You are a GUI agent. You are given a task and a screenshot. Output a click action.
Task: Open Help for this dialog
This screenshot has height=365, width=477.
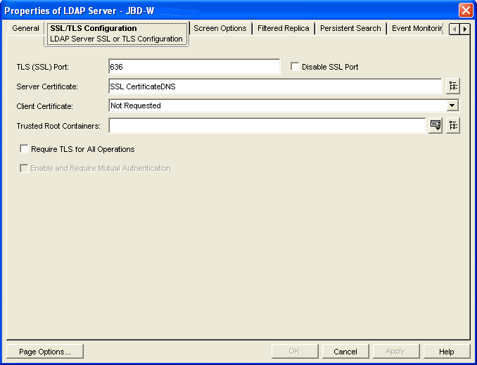[x=446, y=351]
